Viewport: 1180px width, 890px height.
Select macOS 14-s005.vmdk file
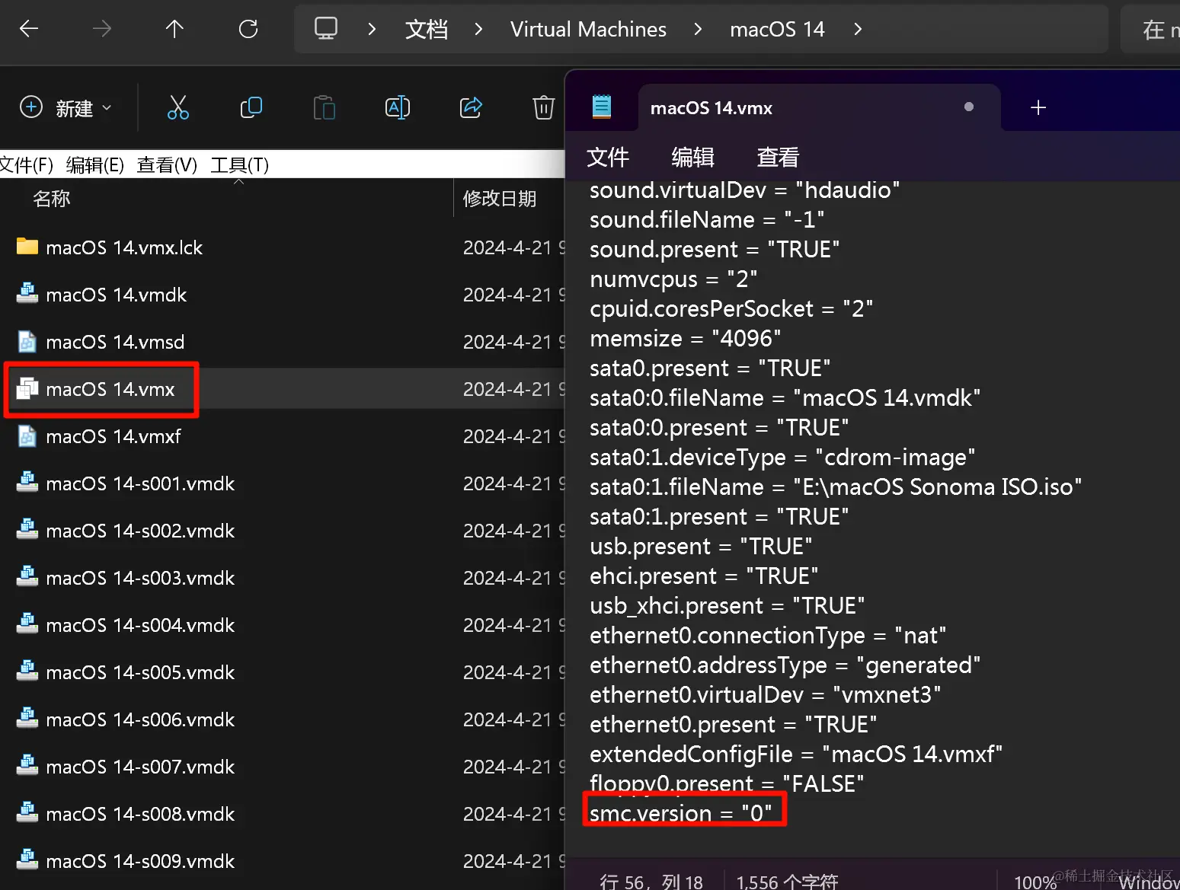140,672
